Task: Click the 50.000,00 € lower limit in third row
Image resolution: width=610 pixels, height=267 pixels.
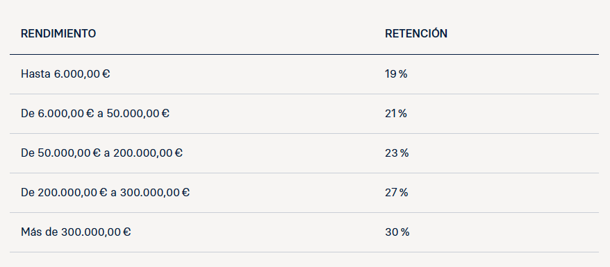Action: point(69,153)
